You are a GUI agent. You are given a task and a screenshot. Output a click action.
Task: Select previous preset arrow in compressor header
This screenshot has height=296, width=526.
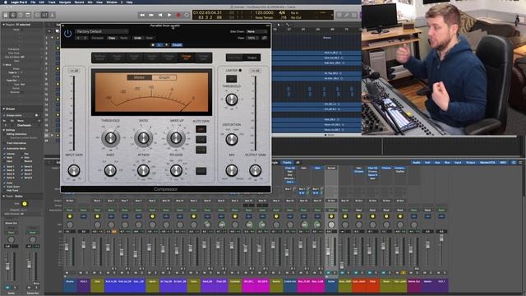79,38
